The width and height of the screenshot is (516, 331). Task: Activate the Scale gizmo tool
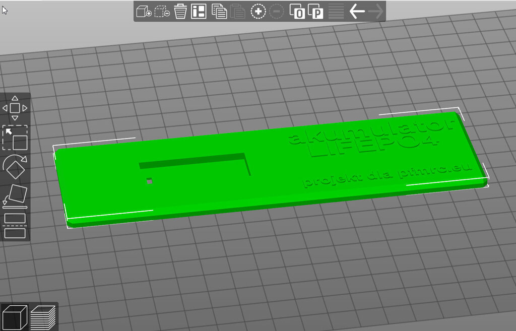[15, 138]
